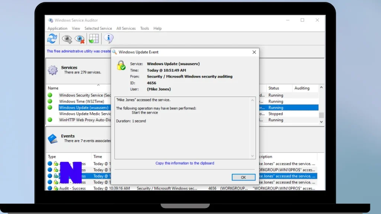Viewport: 381px width, 214px height.
Task: Click green status dot for Windows Security Service
Action: click(50, 95)
